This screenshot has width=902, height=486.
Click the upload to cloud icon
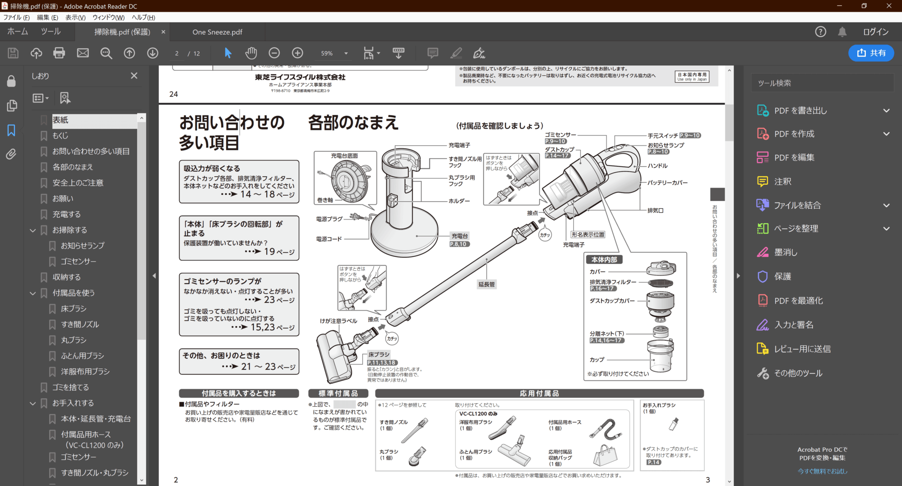36,53
